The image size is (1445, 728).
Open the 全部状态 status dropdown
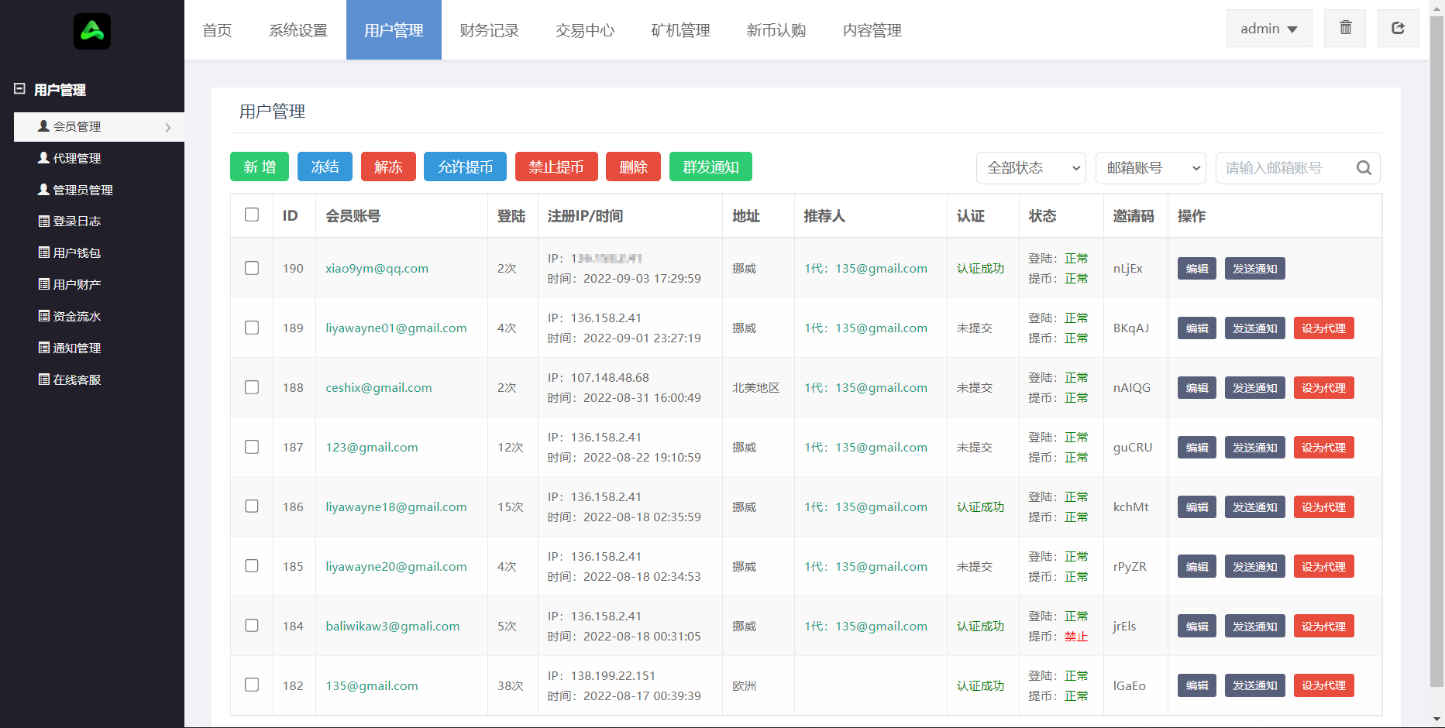(1032, 168)
